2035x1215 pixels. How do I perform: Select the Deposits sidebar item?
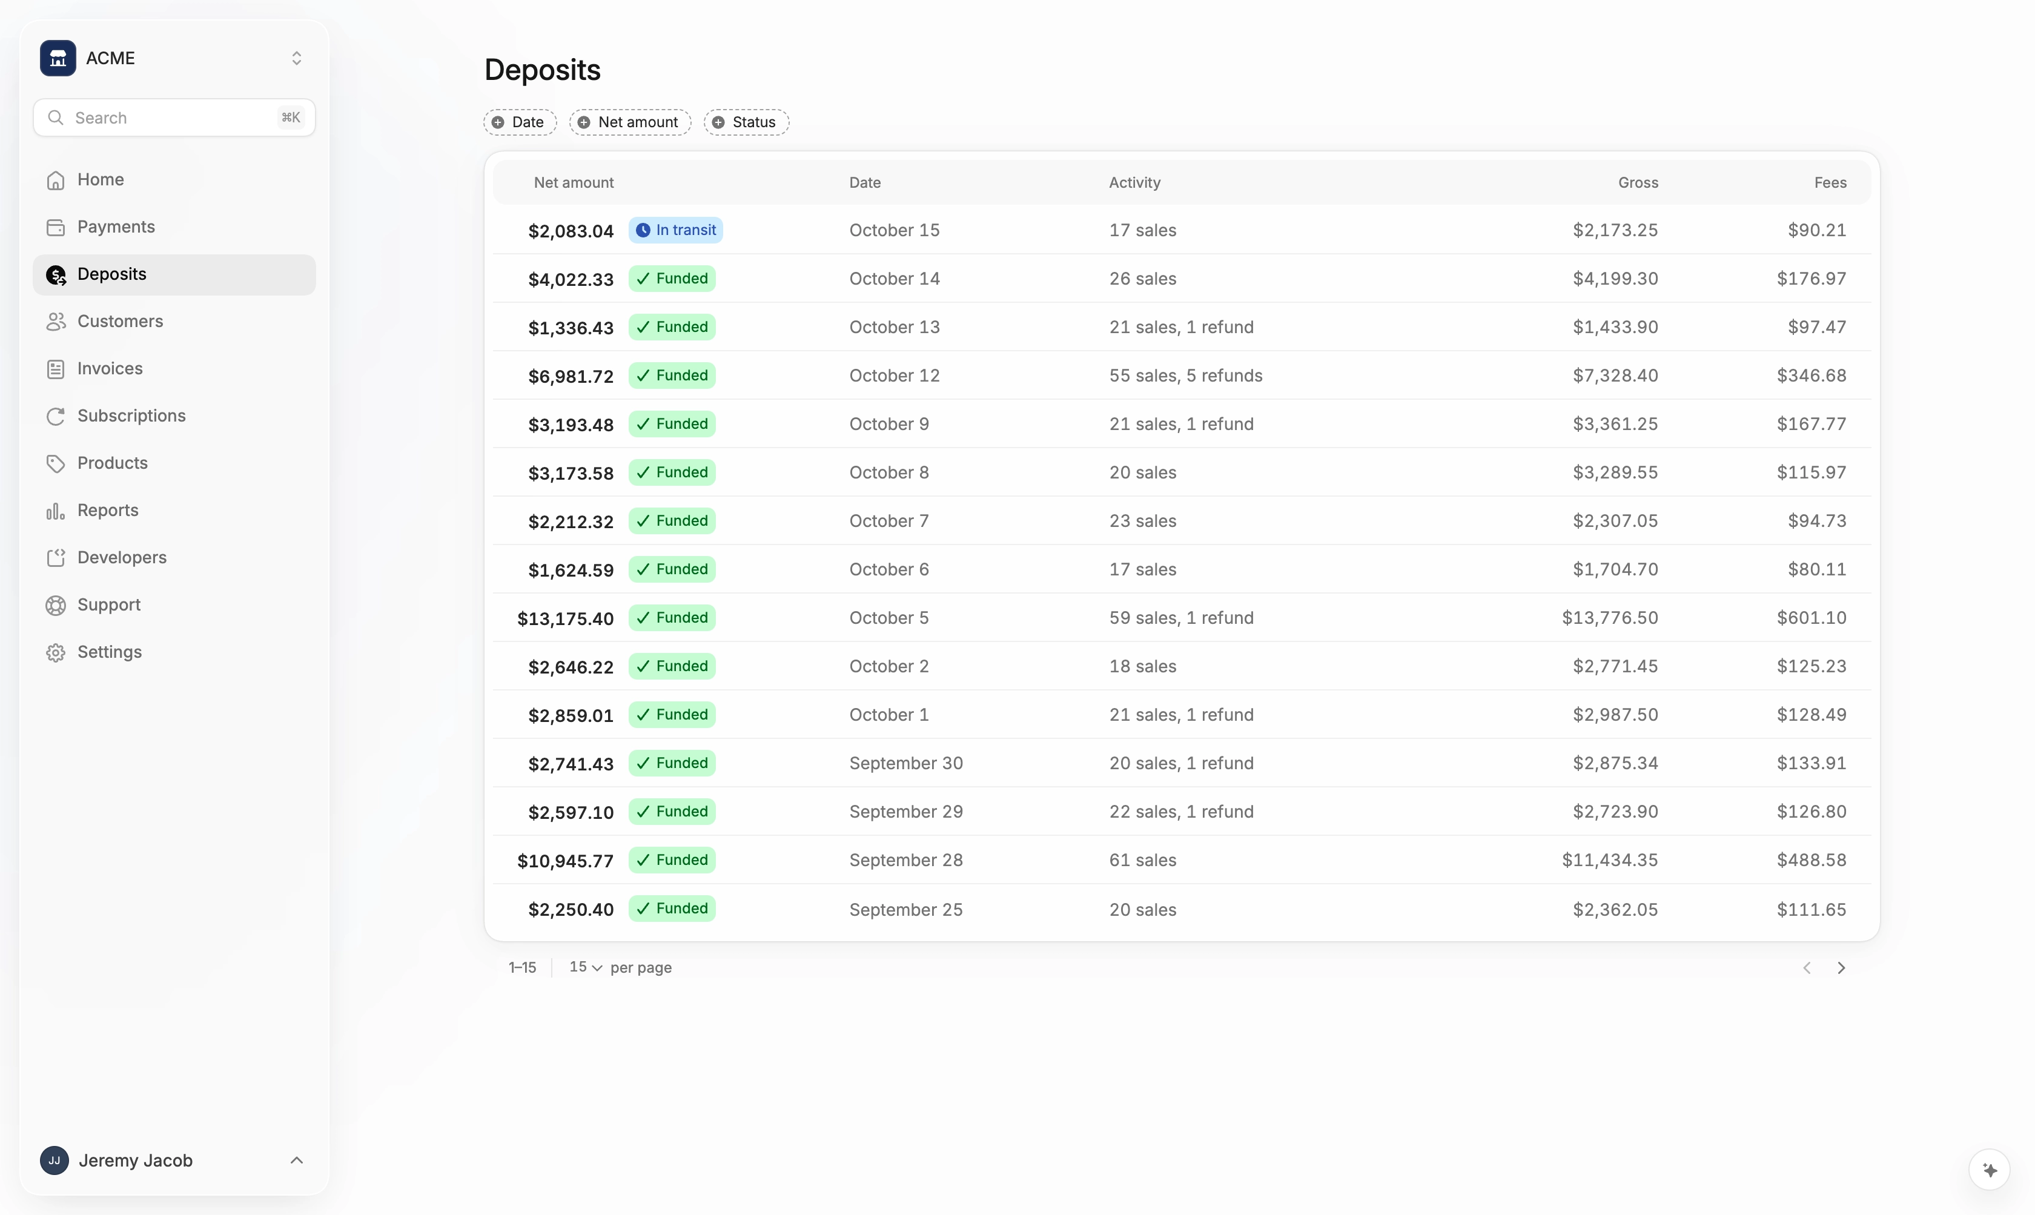tap(174, 274)
